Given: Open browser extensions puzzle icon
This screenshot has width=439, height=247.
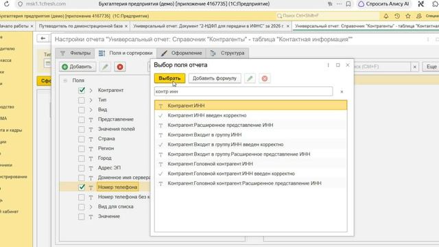Looking at the screenshot, I should (435, 4).
